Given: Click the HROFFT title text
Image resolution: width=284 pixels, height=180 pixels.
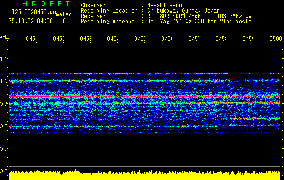Looking at the screenshot, I should (x=46, y=4).
